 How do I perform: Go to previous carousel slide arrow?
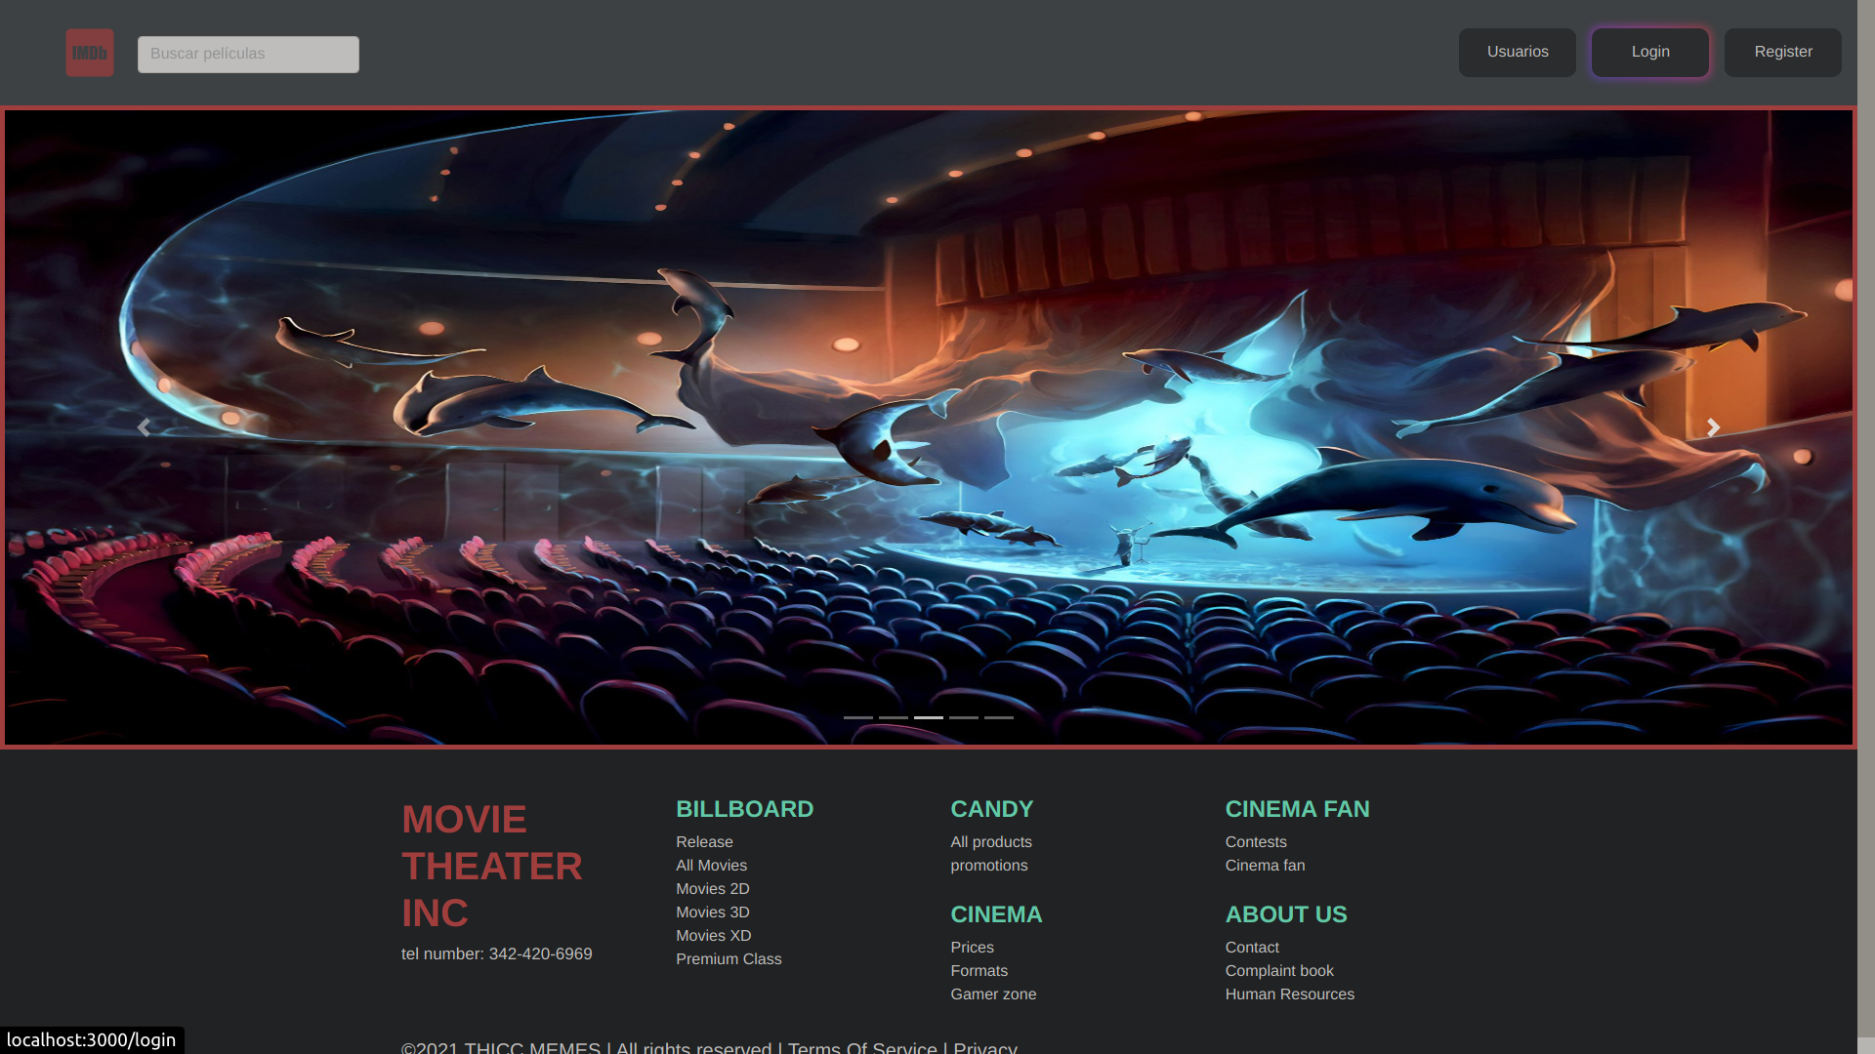point(144,427)
